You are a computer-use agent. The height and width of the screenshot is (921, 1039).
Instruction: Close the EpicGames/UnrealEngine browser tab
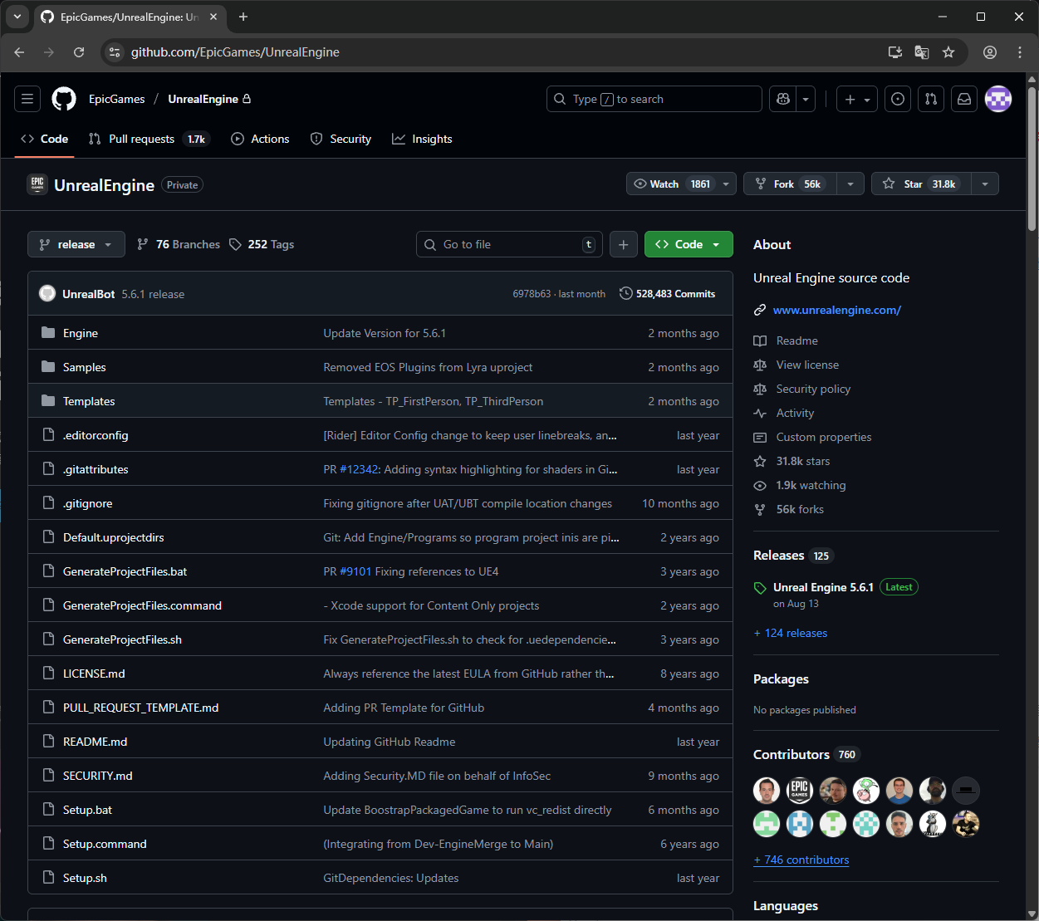point(213,17)
